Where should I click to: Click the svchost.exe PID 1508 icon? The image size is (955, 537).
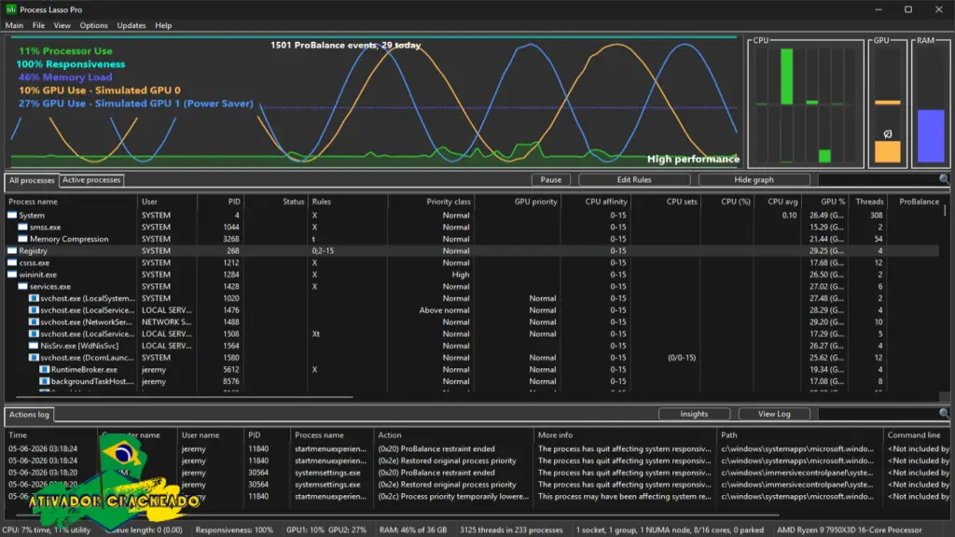click(35, 334)
